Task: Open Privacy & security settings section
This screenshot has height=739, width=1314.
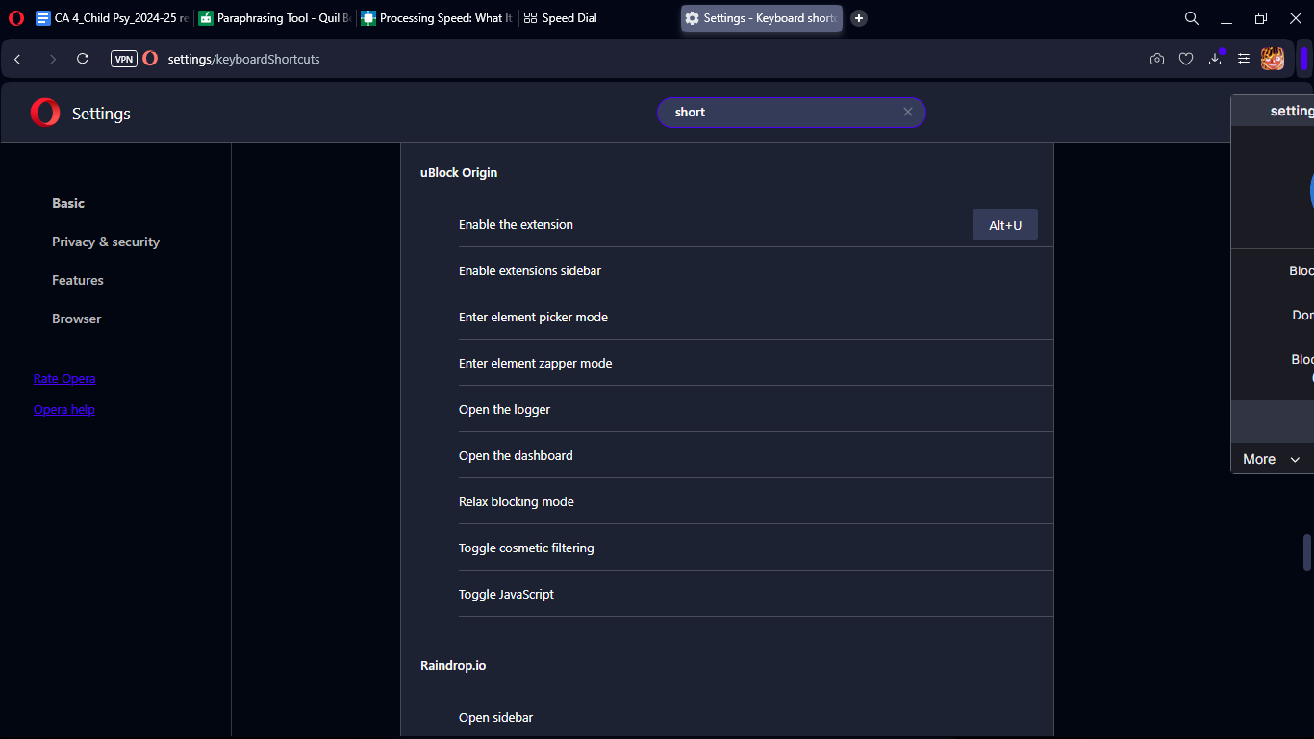Action: tap(106, 242)
